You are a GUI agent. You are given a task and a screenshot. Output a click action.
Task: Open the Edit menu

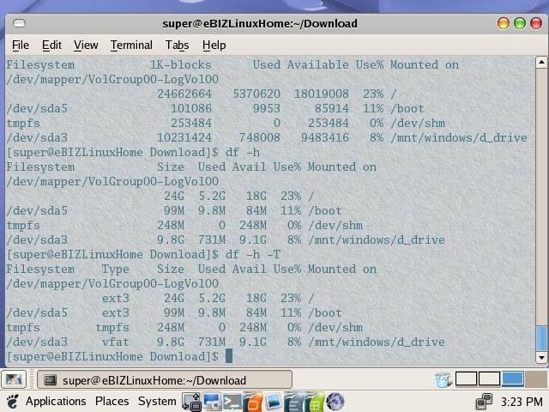[51, 45]
